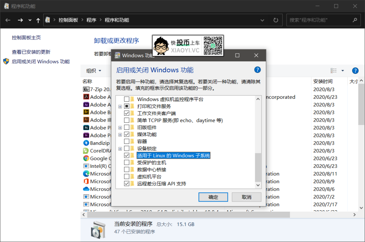
Task: Click the 7-Zip program icon
Action: (x=86, y=89)
